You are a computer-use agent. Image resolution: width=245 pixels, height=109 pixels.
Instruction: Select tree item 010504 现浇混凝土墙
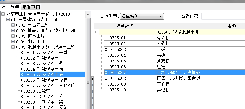coord(42,69)
